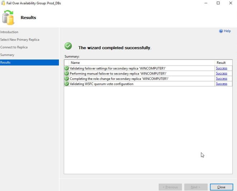Screen dimensions: 237x191
Task: Open the Summary step in sidebar
Action: [7, 55]
